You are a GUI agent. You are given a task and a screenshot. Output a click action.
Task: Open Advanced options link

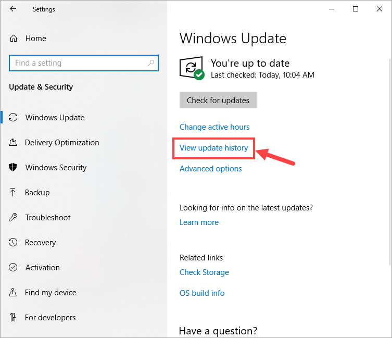point(210,169)
